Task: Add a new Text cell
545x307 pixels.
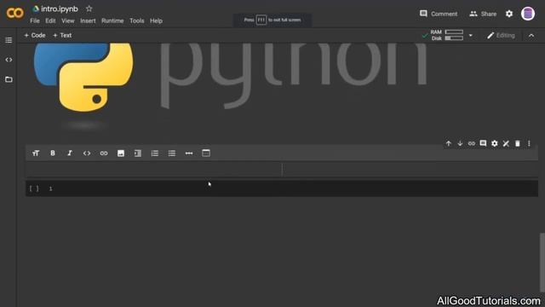Action: (x=62, y=35)
